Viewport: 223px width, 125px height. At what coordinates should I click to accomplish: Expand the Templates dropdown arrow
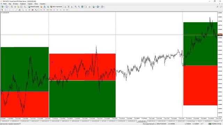(104, 7)
